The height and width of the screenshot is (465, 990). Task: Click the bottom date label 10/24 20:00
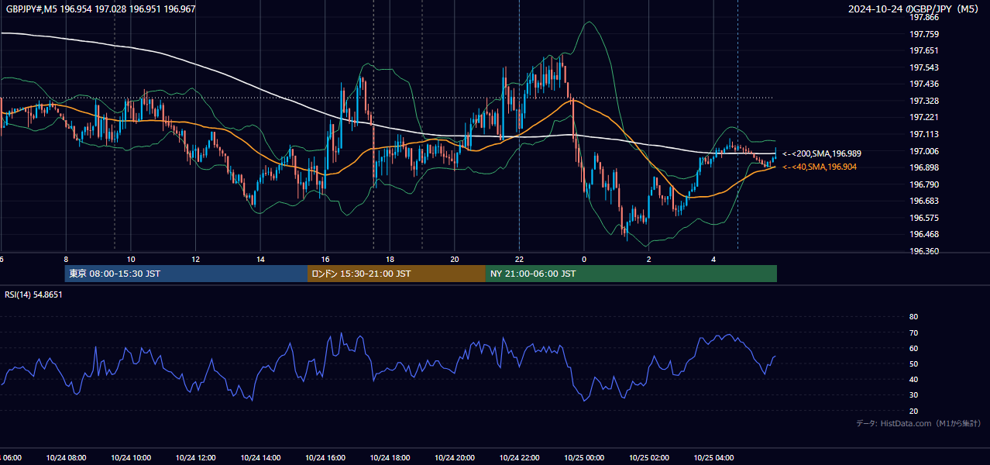tap(455, 458)
